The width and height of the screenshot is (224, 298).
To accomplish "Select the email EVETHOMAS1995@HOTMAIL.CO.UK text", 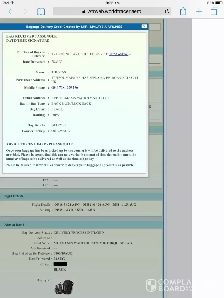I will coord(80,98).
